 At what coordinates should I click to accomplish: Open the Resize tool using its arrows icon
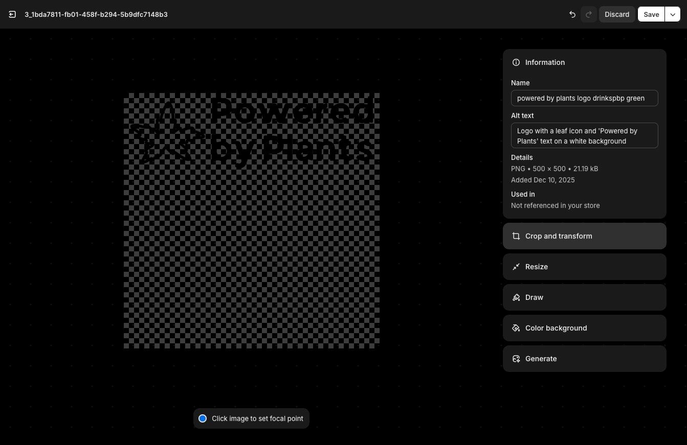pyautogui.click(x=516, y=267)
